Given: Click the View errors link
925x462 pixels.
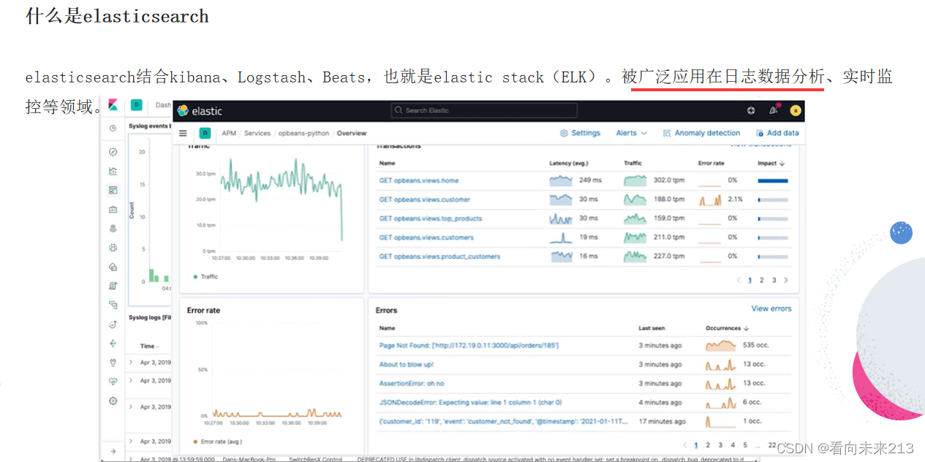Looking at the screenshot, I should pyautogui.click(x=771, y=309).
